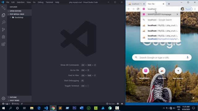Start Go Live server in the VS Code status bar
The width and height of the screenshot is (198, 111).
tap(110, 104)
